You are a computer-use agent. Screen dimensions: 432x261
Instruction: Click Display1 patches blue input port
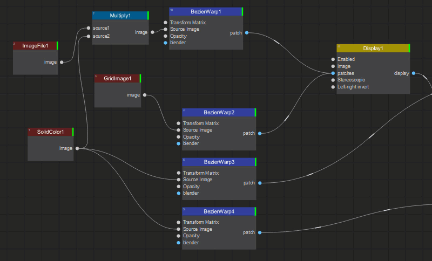[333, 73]
